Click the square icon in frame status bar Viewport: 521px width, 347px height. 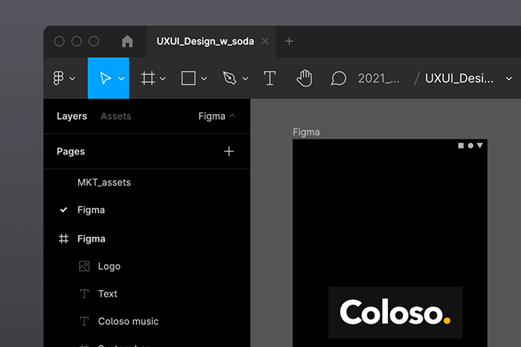point(461,145)
